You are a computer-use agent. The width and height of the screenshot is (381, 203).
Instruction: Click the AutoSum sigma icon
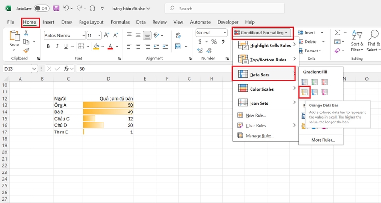point(337,32)
